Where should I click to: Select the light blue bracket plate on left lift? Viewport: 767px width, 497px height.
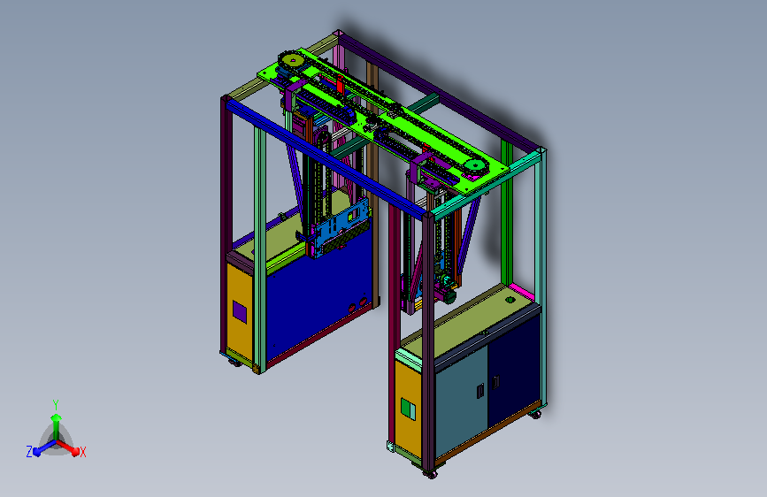point(341,227)
